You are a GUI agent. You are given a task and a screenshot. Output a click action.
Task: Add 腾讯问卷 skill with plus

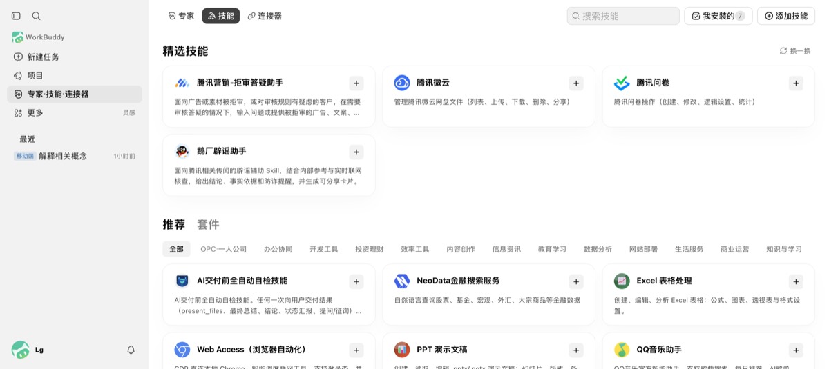point(796,83)
